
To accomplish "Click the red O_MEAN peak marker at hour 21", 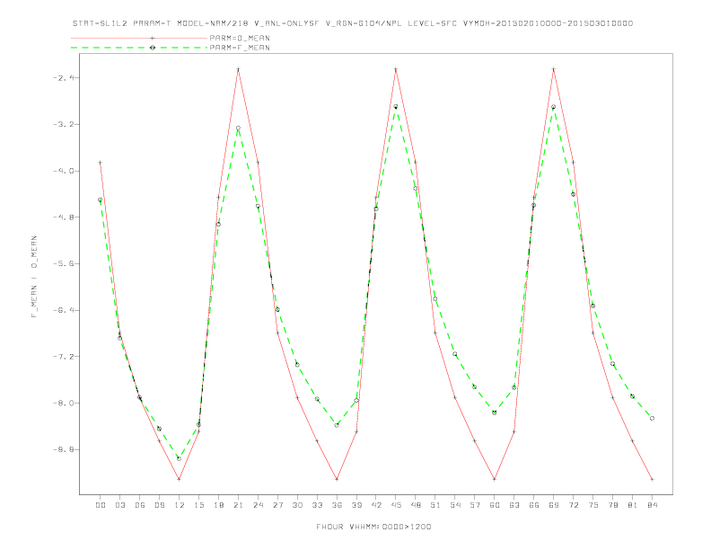I will (238, 69).
